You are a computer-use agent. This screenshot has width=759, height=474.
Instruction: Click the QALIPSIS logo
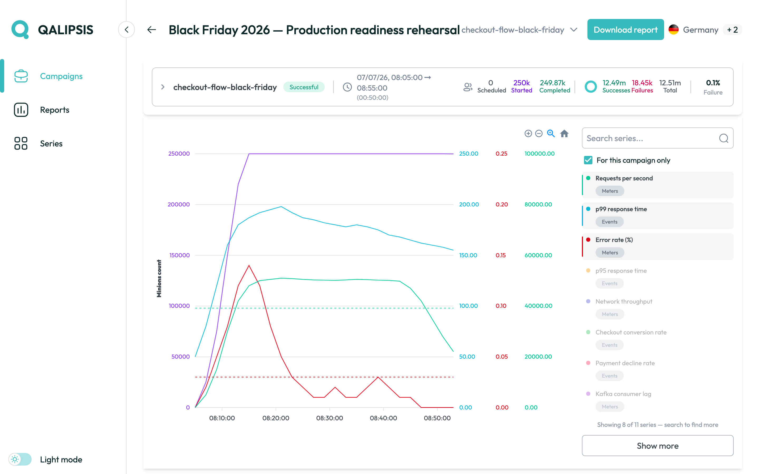tap(52, 30)
